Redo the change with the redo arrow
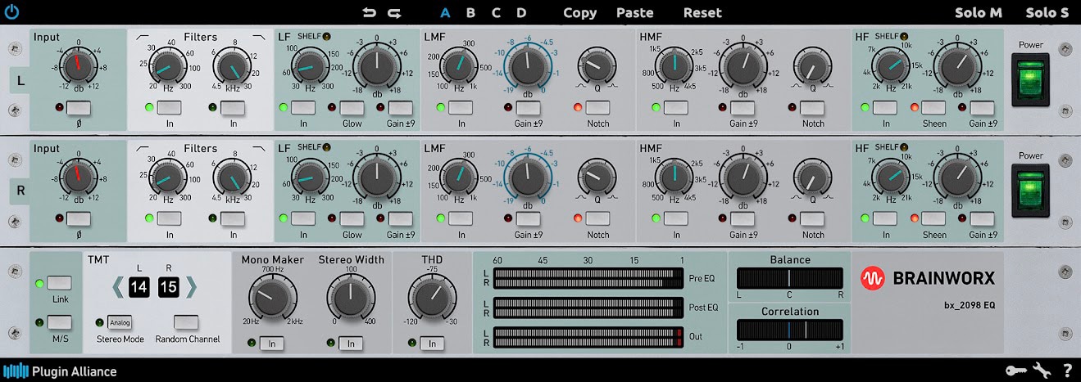Viewport: 1081px width, 382px height. [395, 12]
